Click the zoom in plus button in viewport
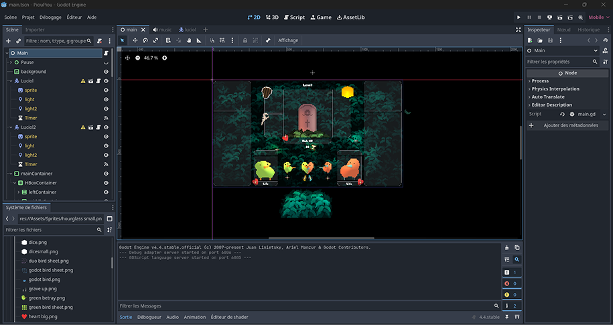Viewport: 613px width, 325px height. tap(165, 58)
